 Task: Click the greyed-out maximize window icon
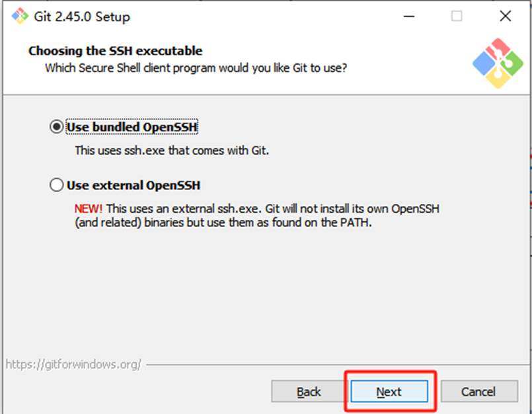(x=457, y=16)
